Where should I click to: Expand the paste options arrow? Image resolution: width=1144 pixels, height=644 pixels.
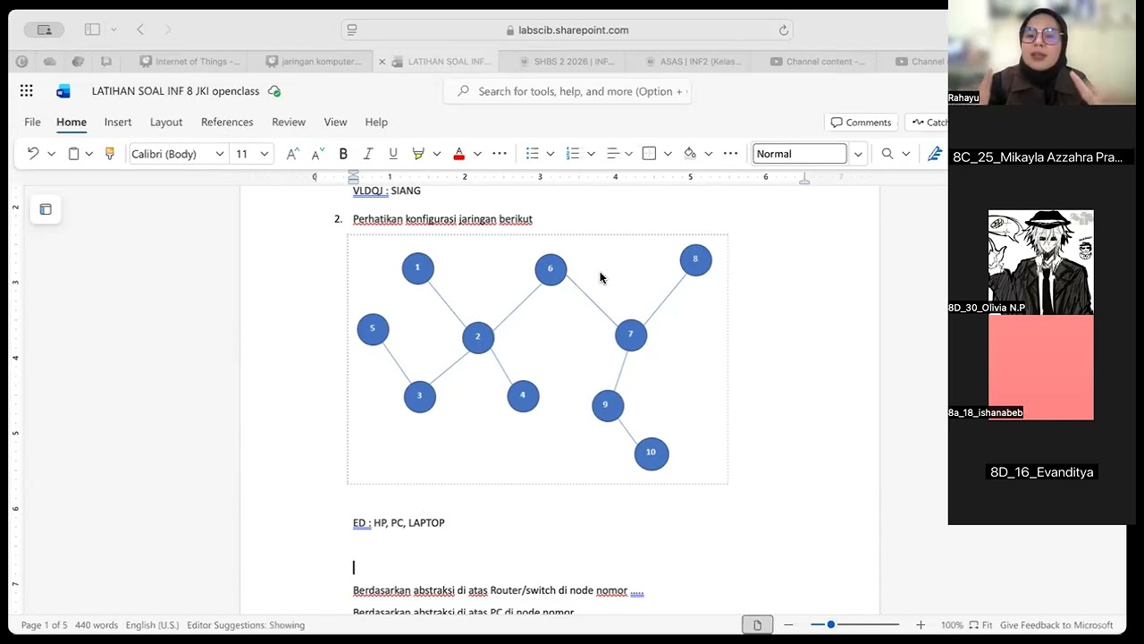pos(89,154)
